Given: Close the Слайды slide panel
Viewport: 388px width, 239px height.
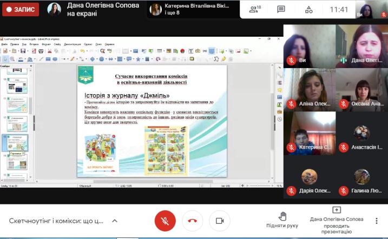Looking at the screenshot, I should point(31,66).
